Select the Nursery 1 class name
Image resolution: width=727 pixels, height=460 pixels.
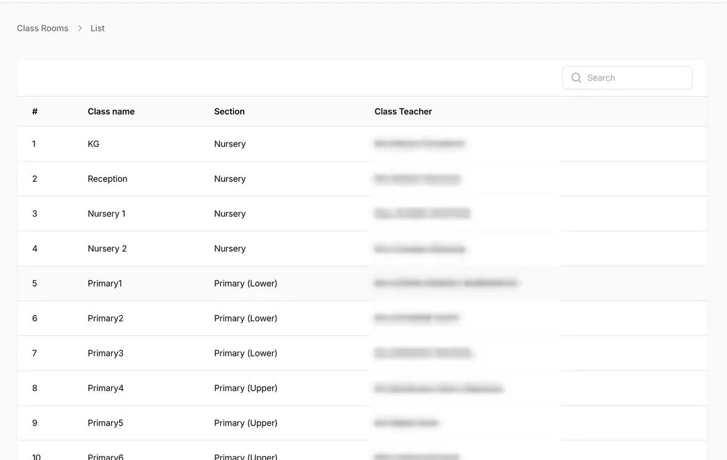(107, 213)
